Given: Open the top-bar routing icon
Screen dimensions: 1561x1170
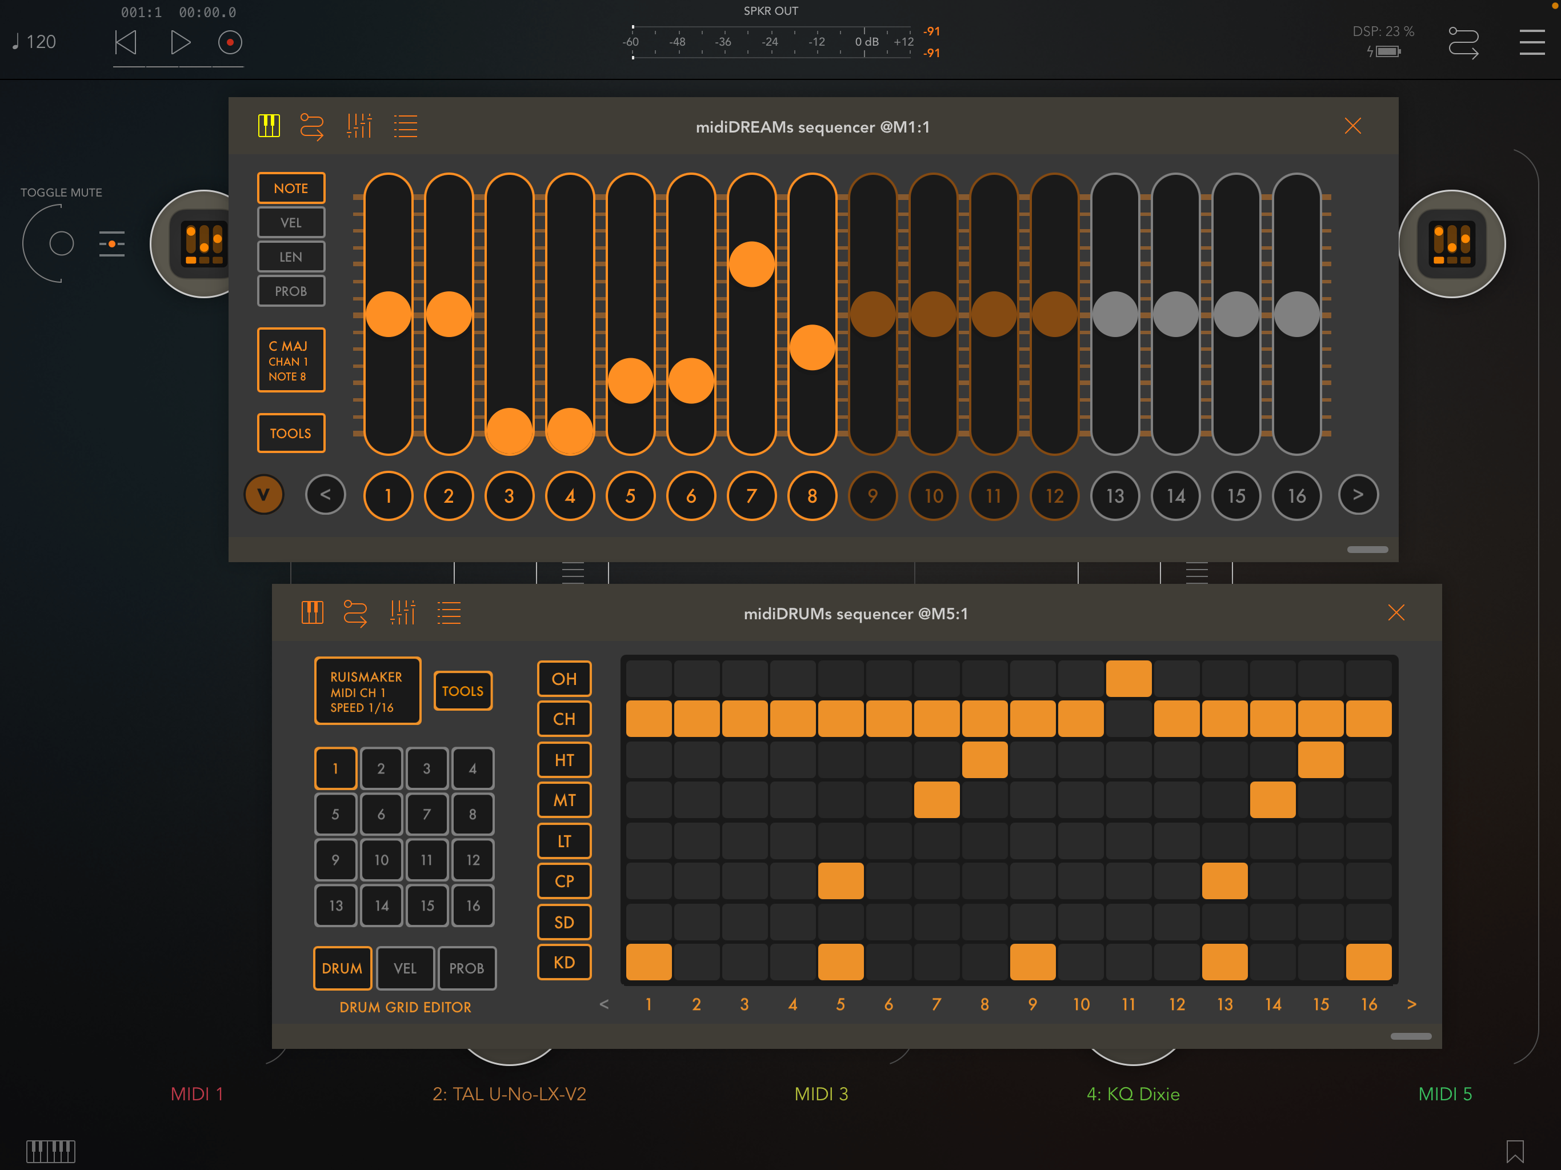Looking at the screenshot, I should click(x=1463, y=42).
